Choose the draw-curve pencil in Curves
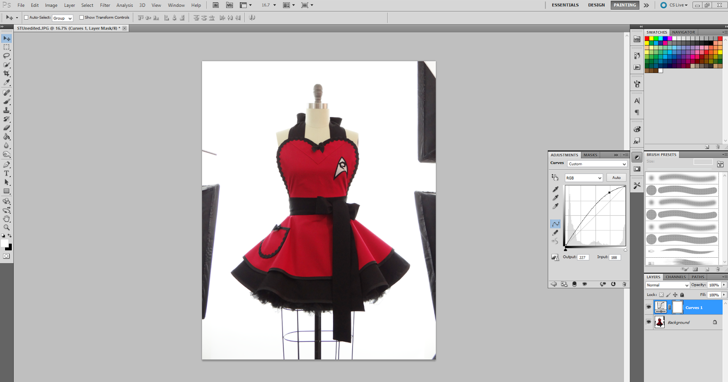Viewport: 728px width, 382px height. 555,233
